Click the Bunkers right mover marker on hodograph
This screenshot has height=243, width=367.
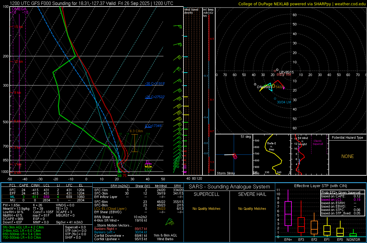coord(275,71)
